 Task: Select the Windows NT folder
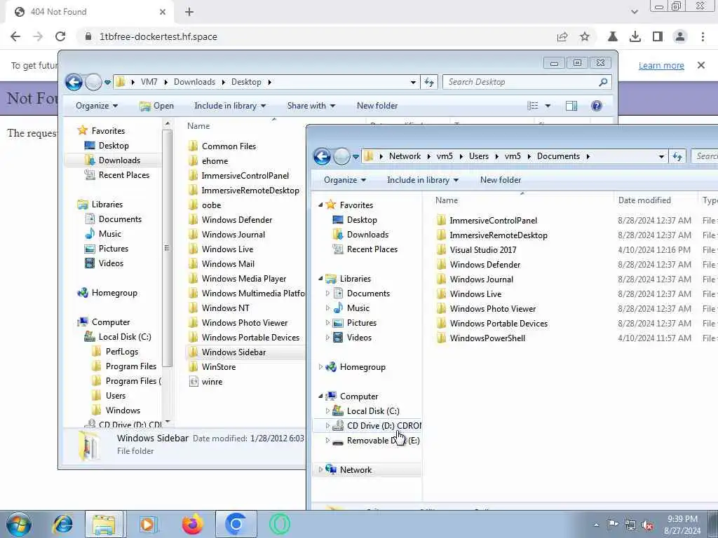point(219,308)
